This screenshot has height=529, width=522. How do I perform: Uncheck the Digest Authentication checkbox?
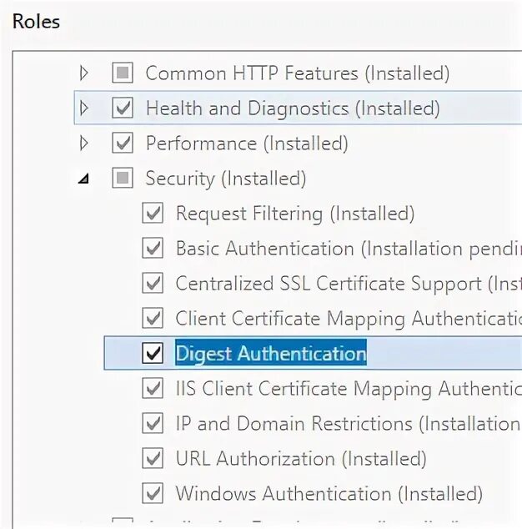click(x=153, y=354)
